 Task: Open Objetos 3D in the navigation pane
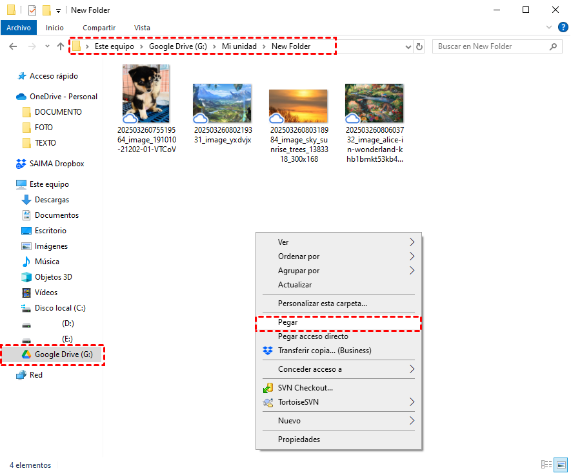pyautogui.click(x=47, y=277)
